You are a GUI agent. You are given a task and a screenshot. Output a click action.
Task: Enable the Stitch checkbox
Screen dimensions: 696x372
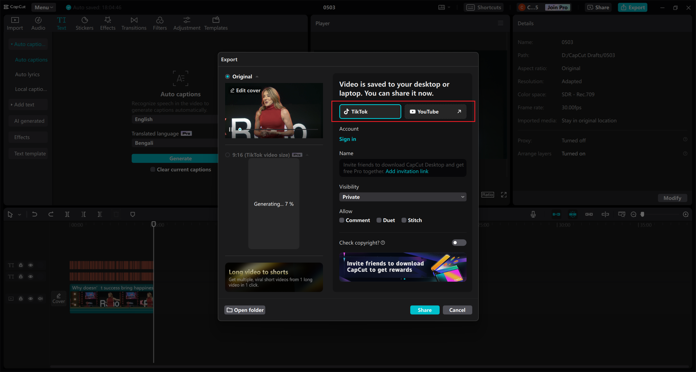point(404,220)
